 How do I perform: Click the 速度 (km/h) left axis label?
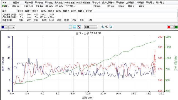pos(3,64)
